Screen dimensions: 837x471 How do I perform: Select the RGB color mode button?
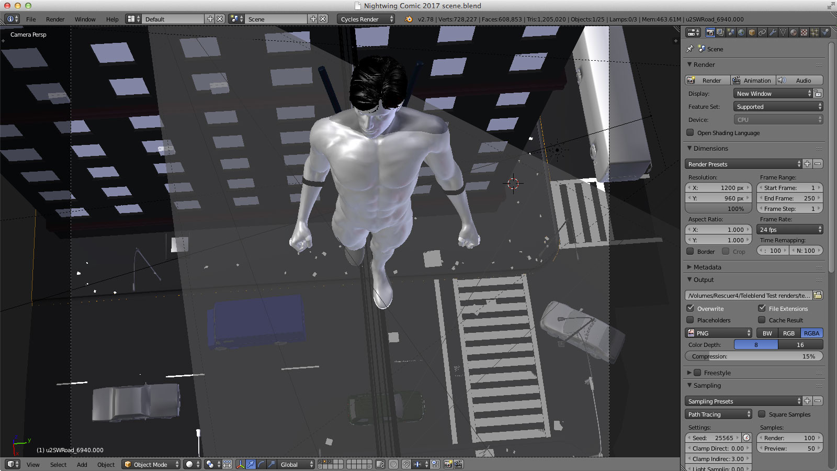click(789, 333)
